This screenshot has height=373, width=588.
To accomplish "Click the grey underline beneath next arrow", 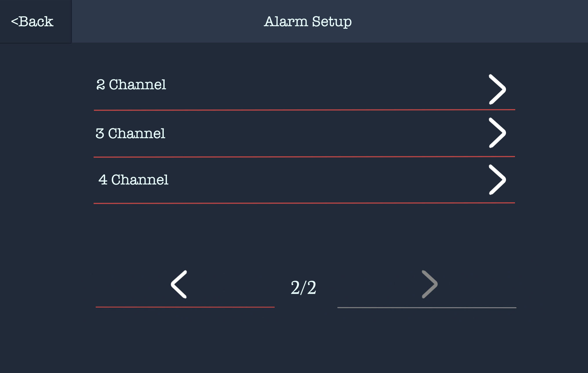I will [427, 308].
